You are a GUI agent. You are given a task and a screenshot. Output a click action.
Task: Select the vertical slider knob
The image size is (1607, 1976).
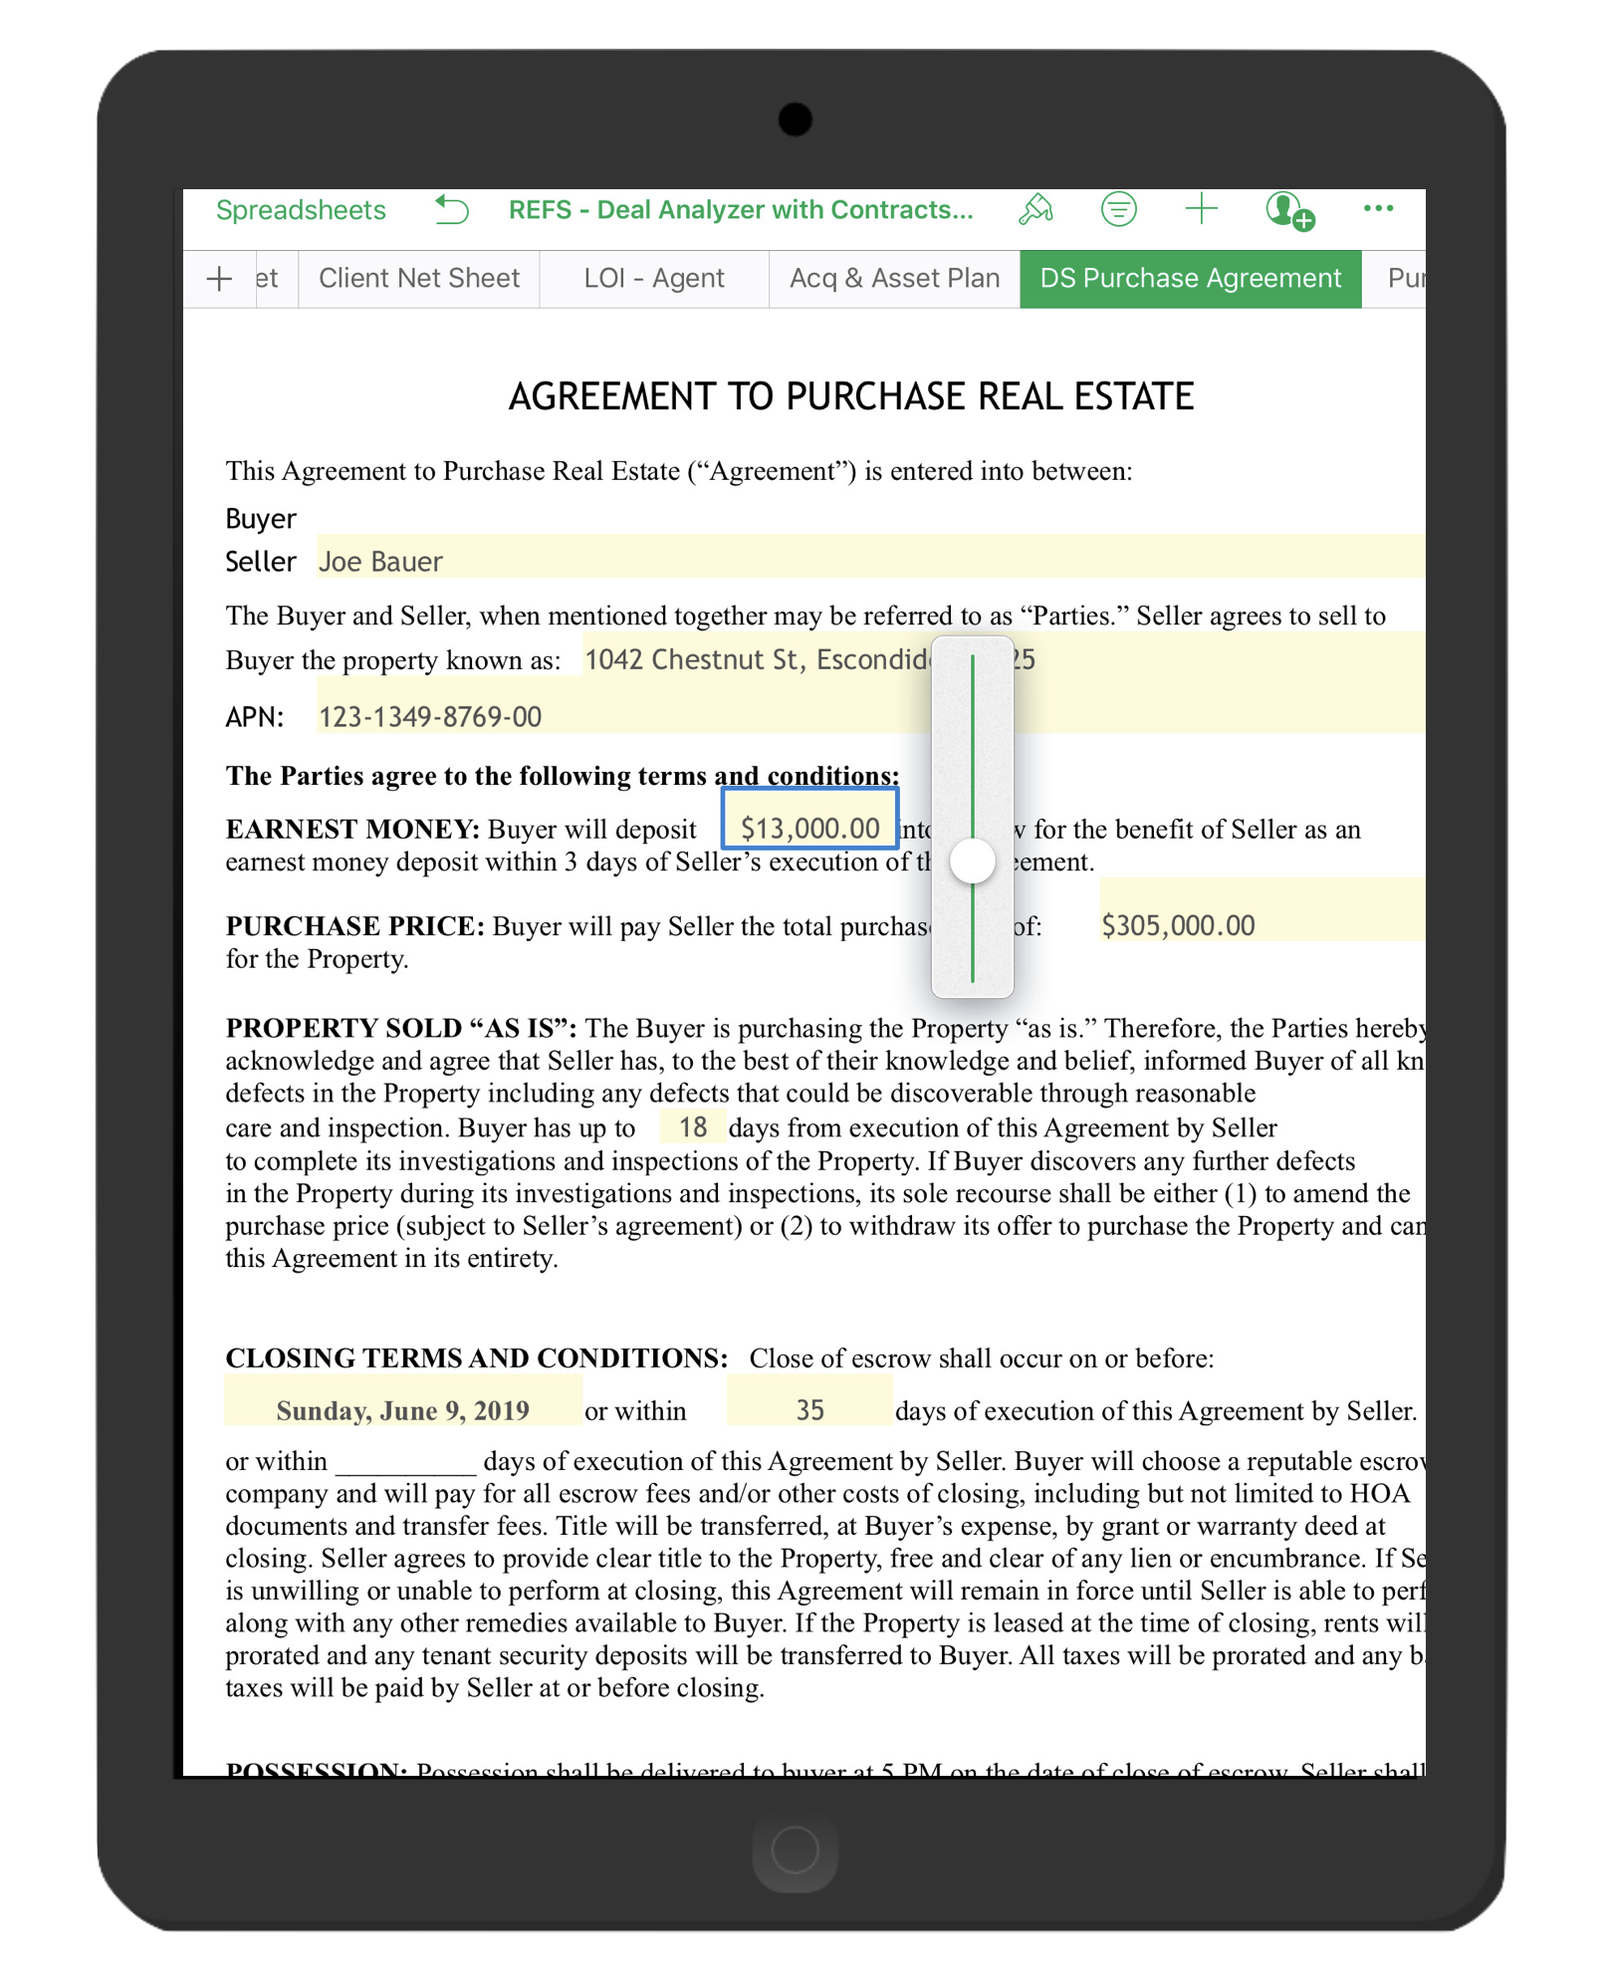(x=973, y=861)
